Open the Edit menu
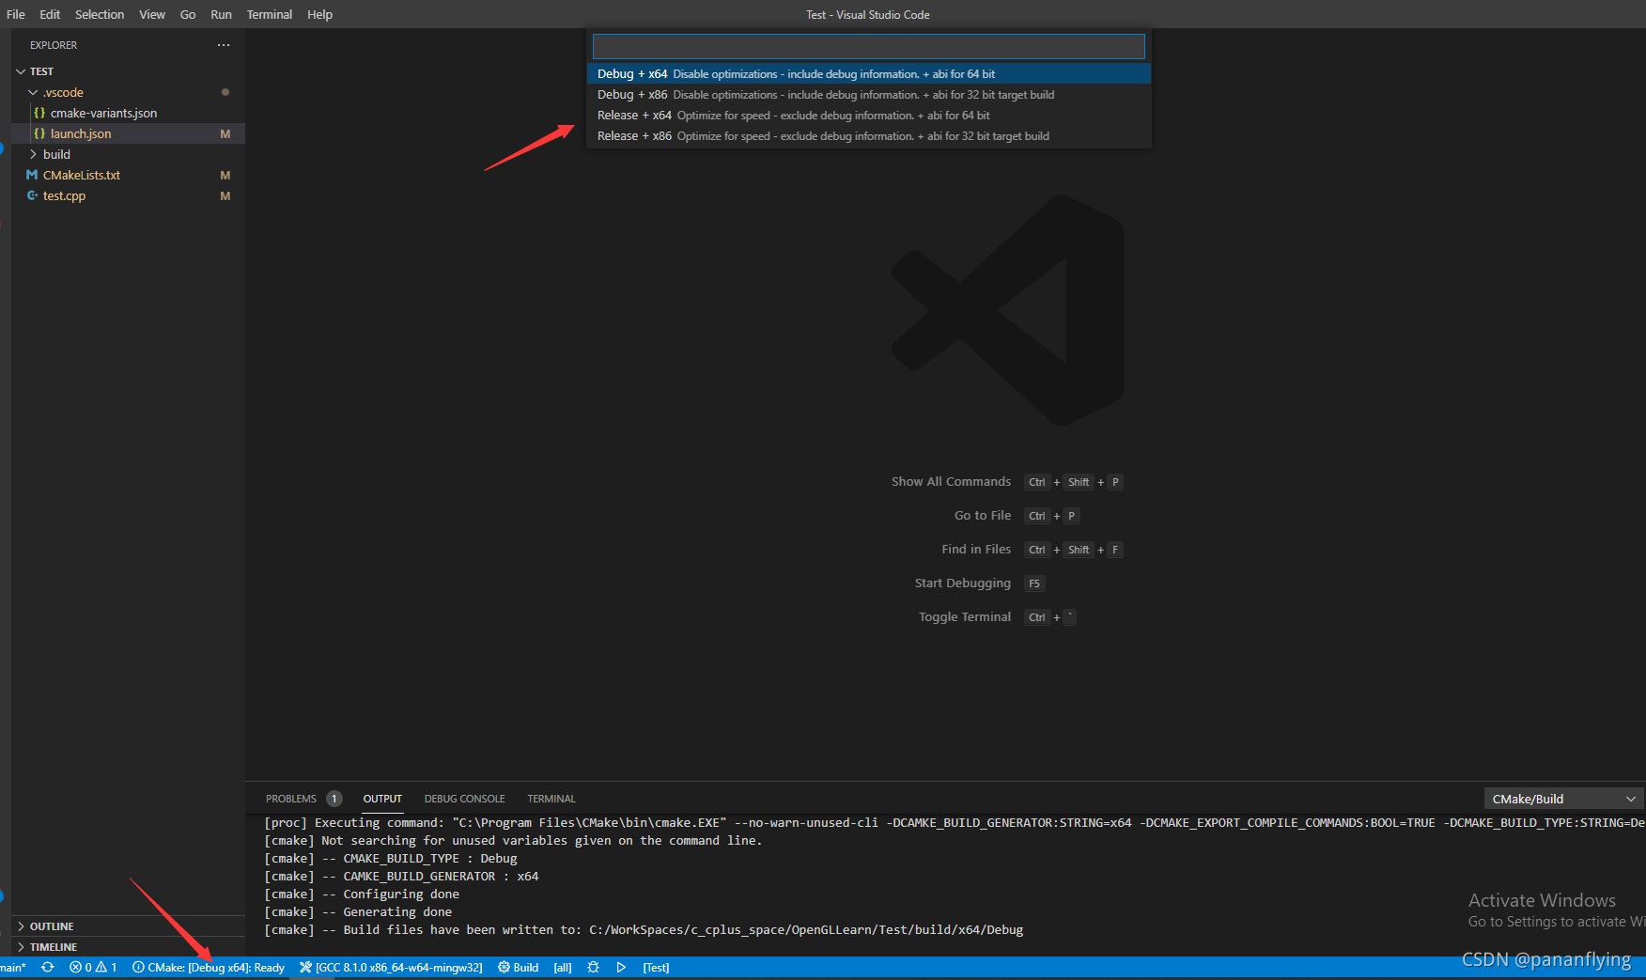1646x980 pixels. click(50, 14)
